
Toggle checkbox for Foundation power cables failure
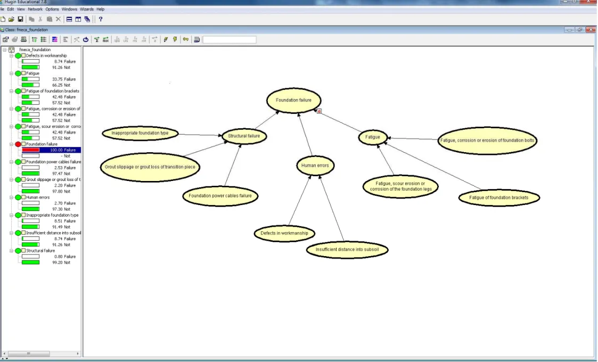[23, 162]
